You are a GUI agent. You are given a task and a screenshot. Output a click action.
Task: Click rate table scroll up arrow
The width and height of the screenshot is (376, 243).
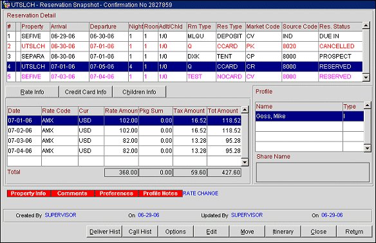245,110
